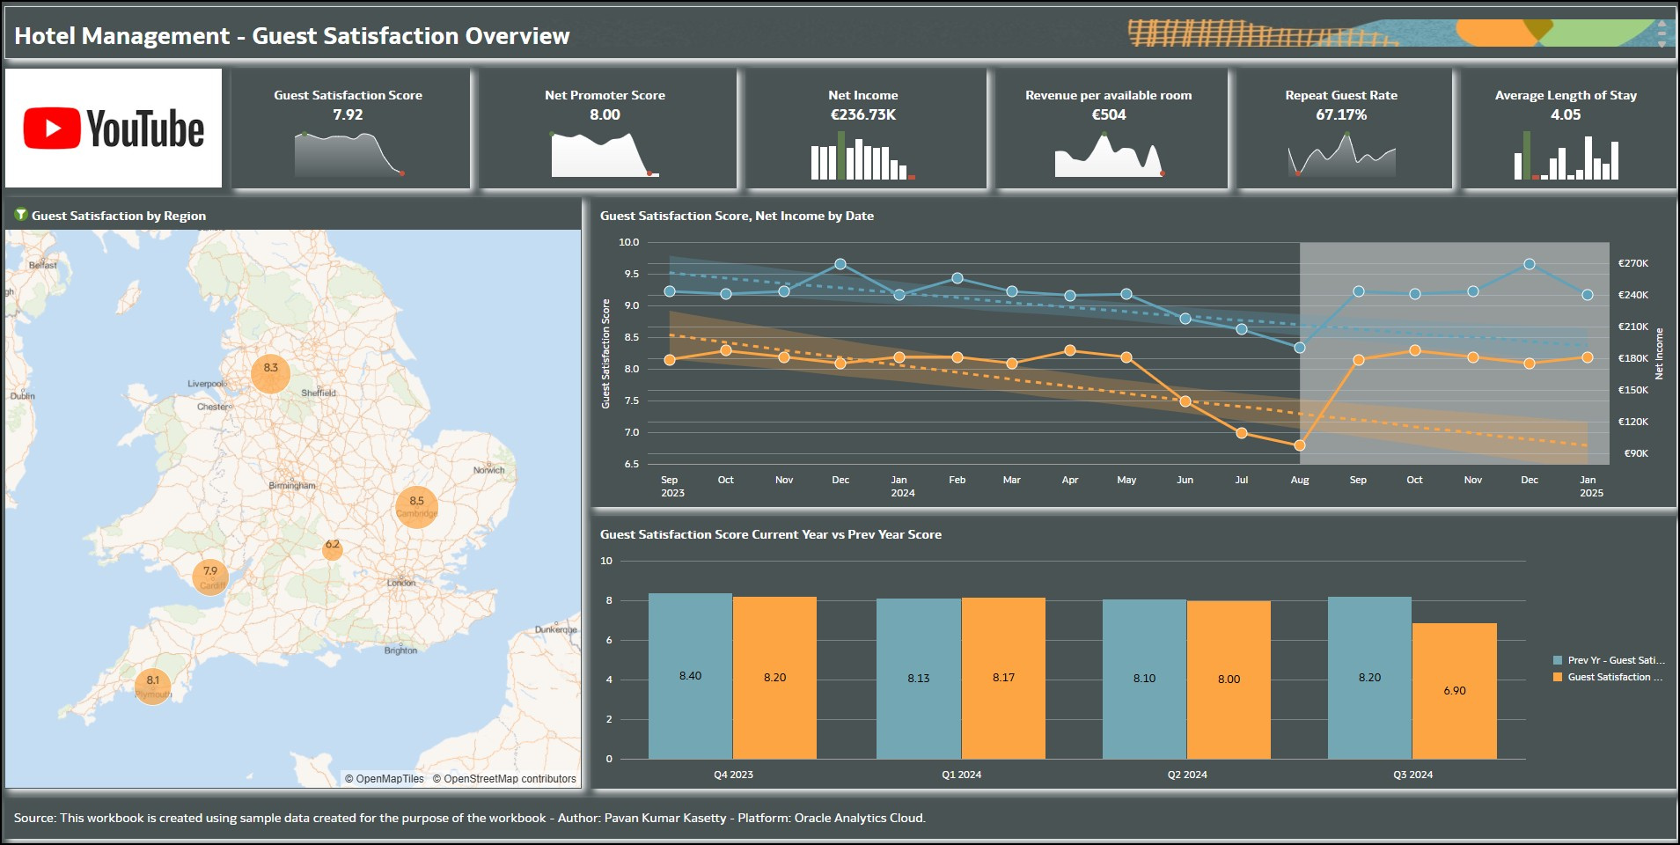Select the teal 8.10 bar for Q2 2024
The image size is (1680, 845).
click(x=1144, y=679)
